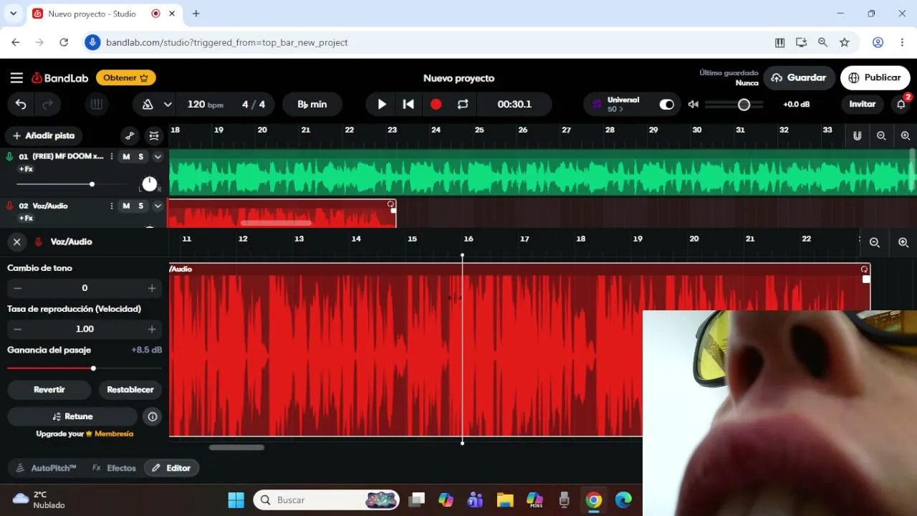Open track 01 options (three dots)
The image size is (917, 516).
pyautogui.click(x=111, y=156)
